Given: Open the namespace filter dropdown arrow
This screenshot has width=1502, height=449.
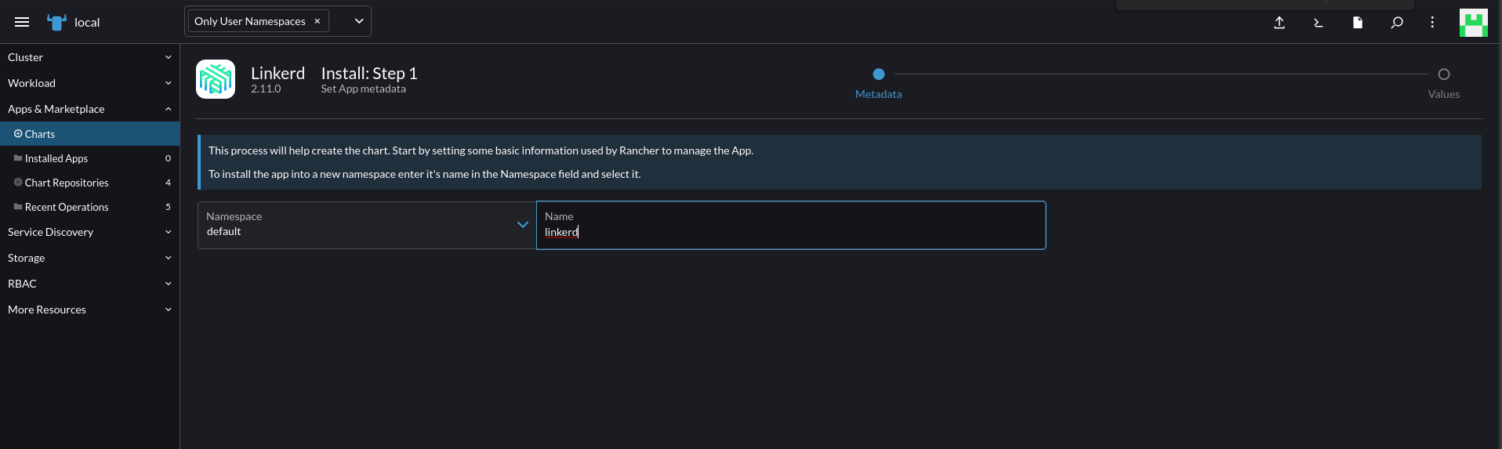Looking at the screenshot, I should tap(359, 21).
